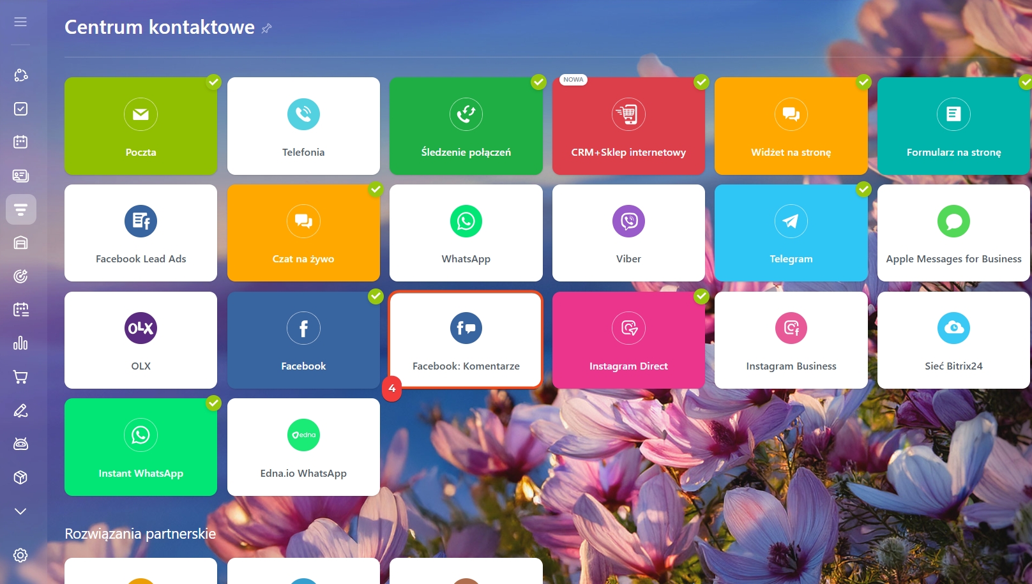
Task: Click the Apple Messages for Business icon
Action: pyautogui.click(x=953, y=221)
